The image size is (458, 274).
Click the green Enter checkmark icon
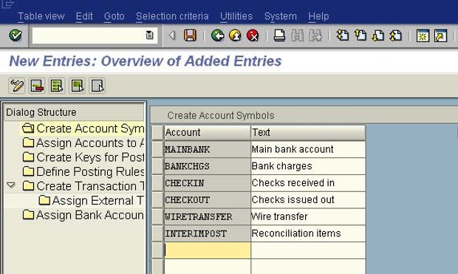(x=16, y=35)
